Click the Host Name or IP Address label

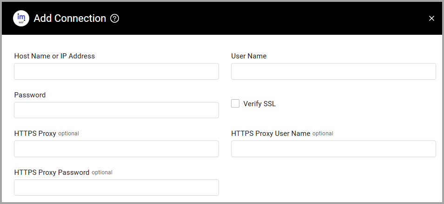tap(54, 56)
